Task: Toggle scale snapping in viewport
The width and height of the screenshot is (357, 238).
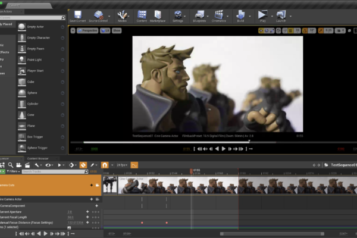Action: click(x=321, y=30)
